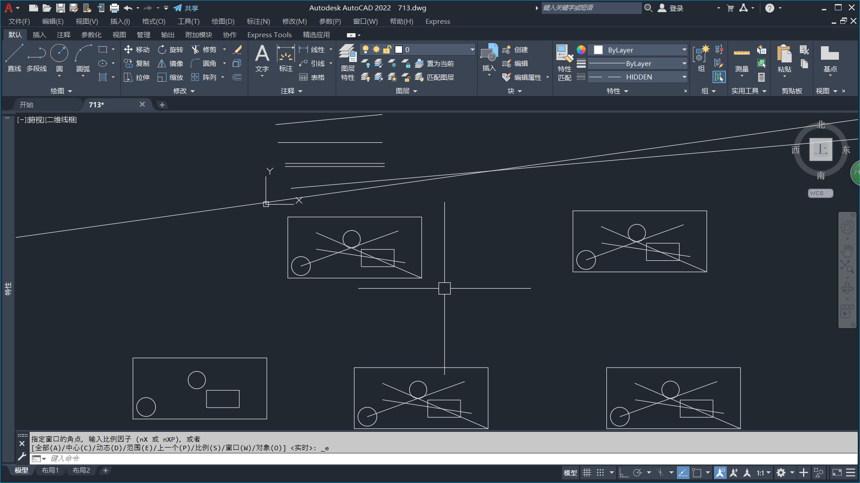
Task: Open the 标注 (Dimension) tool
Action: (x=285, y=58)
